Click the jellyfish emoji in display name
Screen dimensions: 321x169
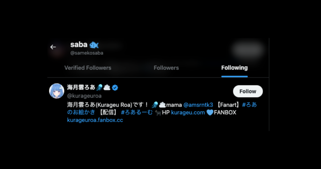pos(99,88)
